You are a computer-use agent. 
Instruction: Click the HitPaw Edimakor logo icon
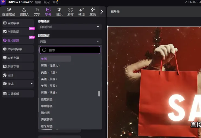coord(3,2)
